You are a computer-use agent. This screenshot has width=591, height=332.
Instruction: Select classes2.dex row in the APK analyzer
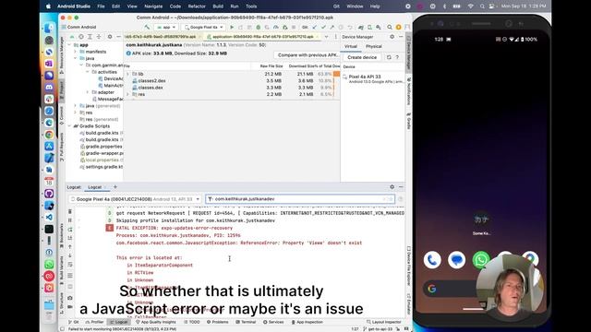click(232, 81)
